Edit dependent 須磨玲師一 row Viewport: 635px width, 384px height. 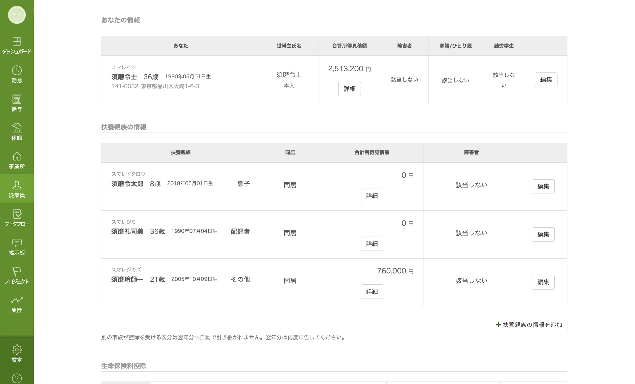pos(543,282)
